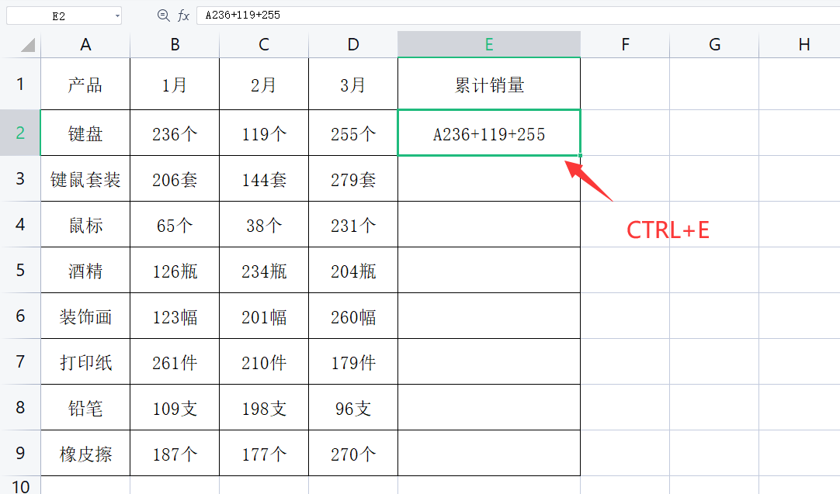Image resolution: width=840 pixels, height=494 pixels.
Task: Click the empty cell E3 below the formula
Action: coord(489,179)
